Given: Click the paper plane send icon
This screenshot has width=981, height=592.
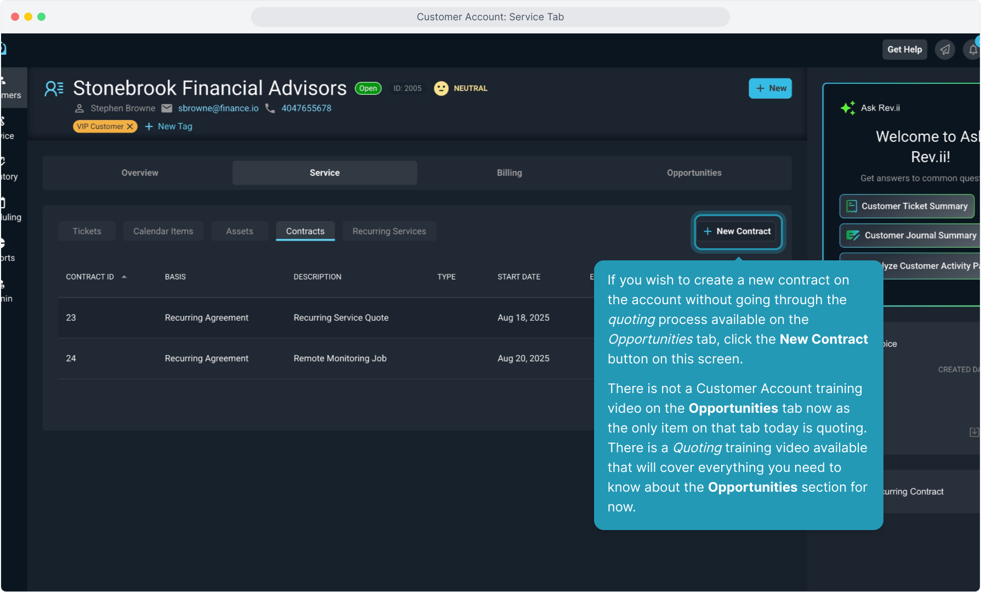Looking at the screenshot, I should [945, 49].
